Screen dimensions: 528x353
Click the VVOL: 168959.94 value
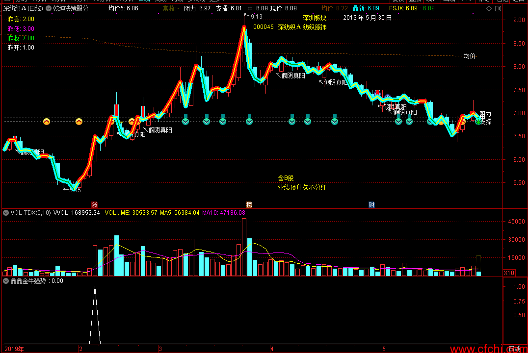[x=77, y=213]
